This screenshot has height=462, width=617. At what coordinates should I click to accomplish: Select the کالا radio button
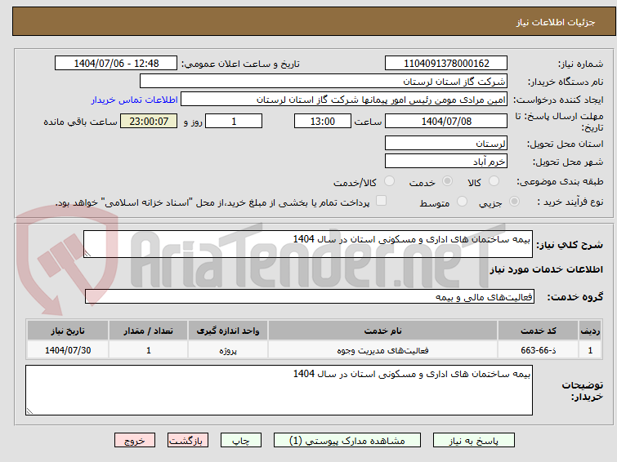pyautogui.click(x=494, y=181)
